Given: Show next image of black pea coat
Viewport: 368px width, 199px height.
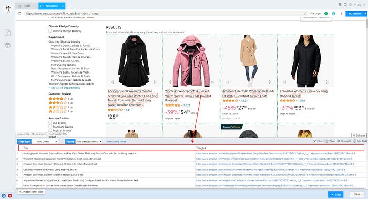Looking at the screenshot, I should pos(155,82).
